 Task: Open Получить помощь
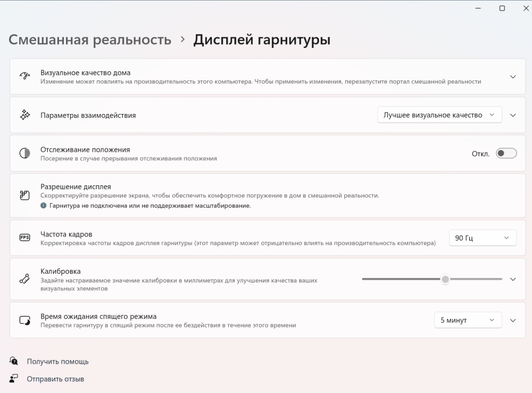57,361
